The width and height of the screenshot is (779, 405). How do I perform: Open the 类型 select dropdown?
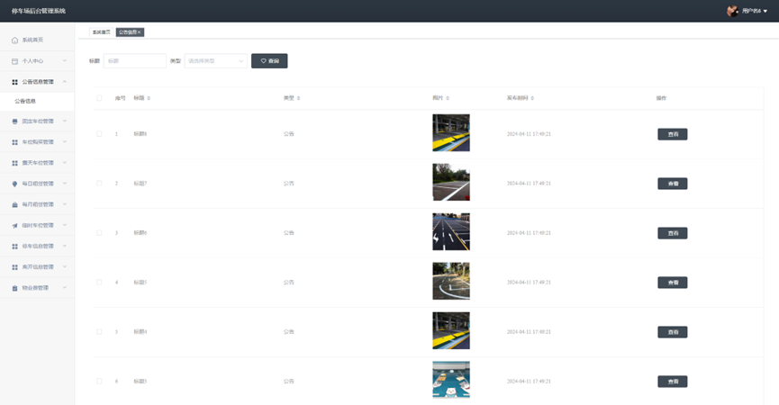click(215, 61)
